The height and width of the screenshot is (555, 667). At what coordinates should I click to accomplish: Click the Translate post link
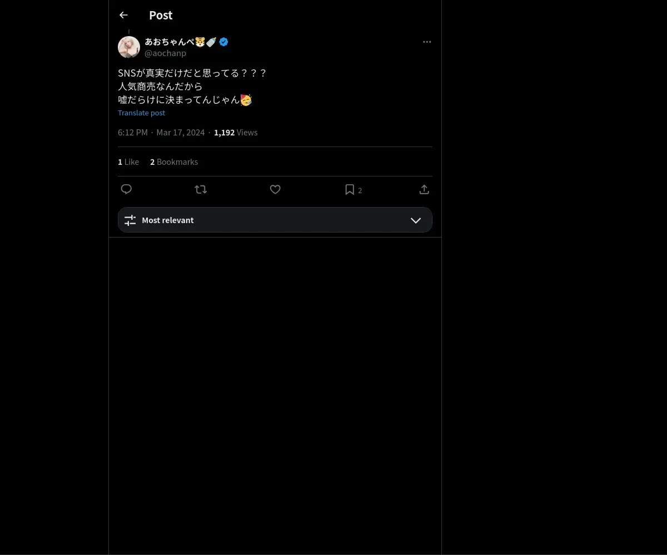pyautogui.click(x=141, y=113)
